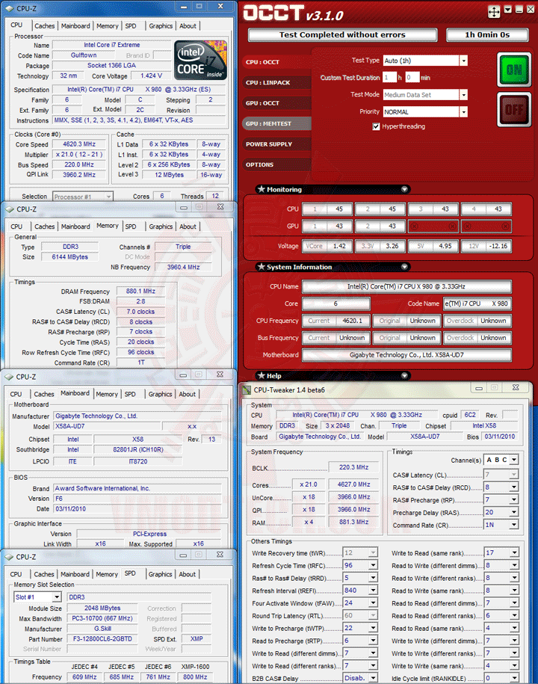Open Mainboard tab in CPU-Z SPD window
Image resolution: width=538 pixels, height=684 pixels.
coord(75,575)
